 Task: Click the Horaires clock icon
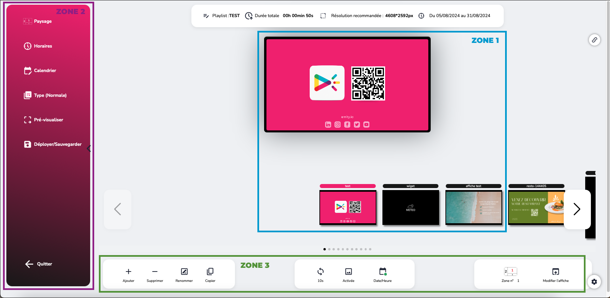click(27, 46)
